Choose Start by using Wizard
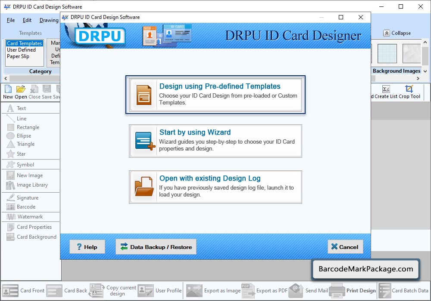This screenshot has height=301, width=431. point(215,141)
